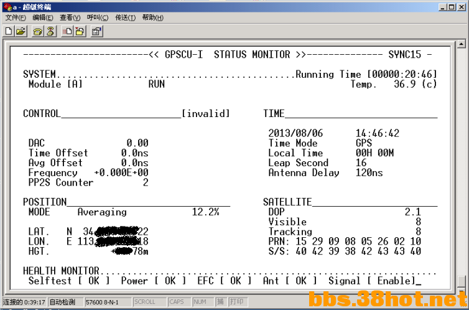Image resolution: width=469 pixels, height=310 pixels.
Task: Open the 传送(T) menu
Action: pyautogui.click(x=125, y=17)
